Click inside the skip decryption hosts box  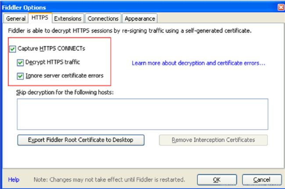142,114
